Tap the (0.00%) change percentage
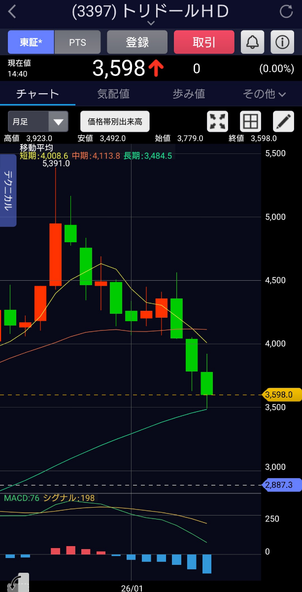The image size is (302, 592). pyautogui.click(x=277, y=69)
